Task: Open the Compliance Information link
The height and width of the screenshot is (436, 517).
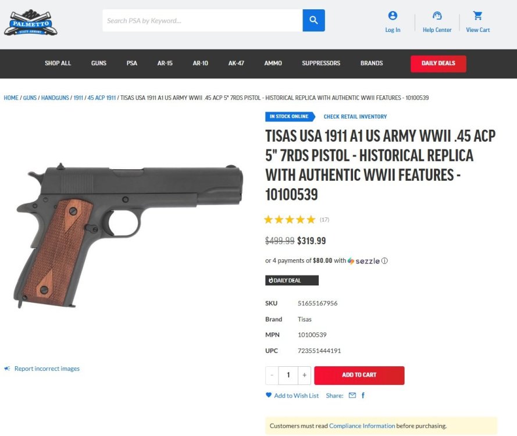Action: tap(362, 426)
